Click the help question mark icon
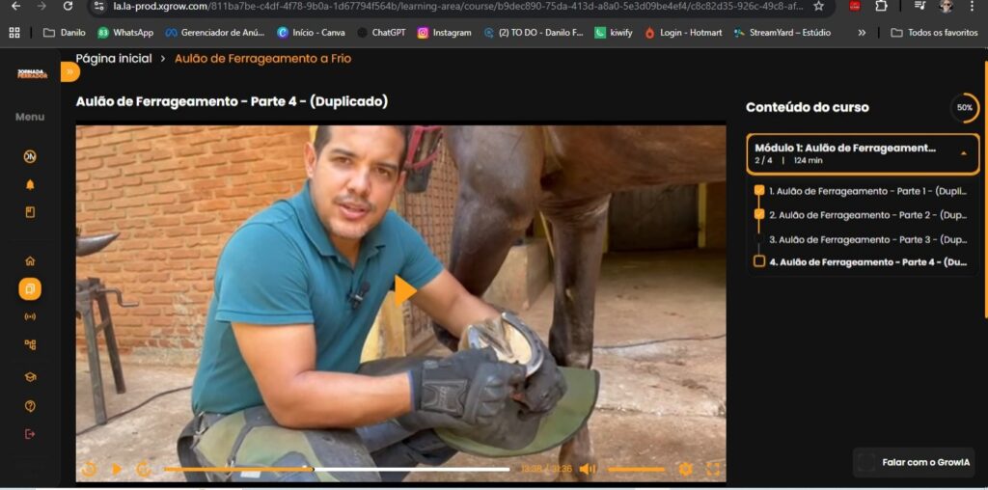The height and width of the screenshot is (490, 988). tap(30, 406)
